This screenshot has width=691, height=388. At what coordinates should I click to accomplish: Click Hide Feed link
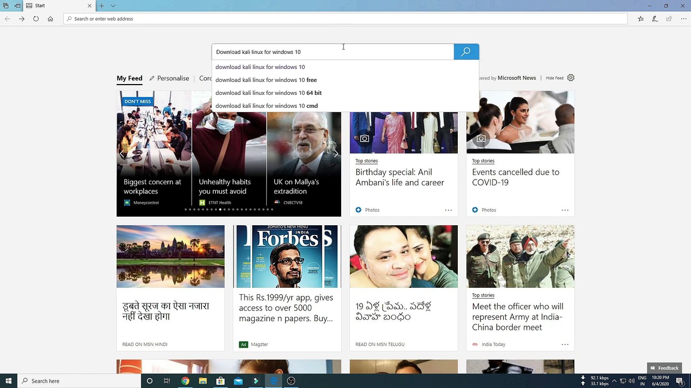click(x=554, y=78)
